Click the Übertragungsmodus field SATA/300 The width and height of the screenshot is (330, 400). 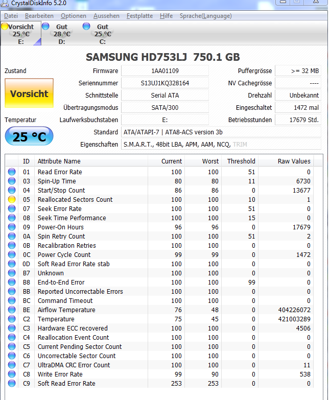pos(165,107)
